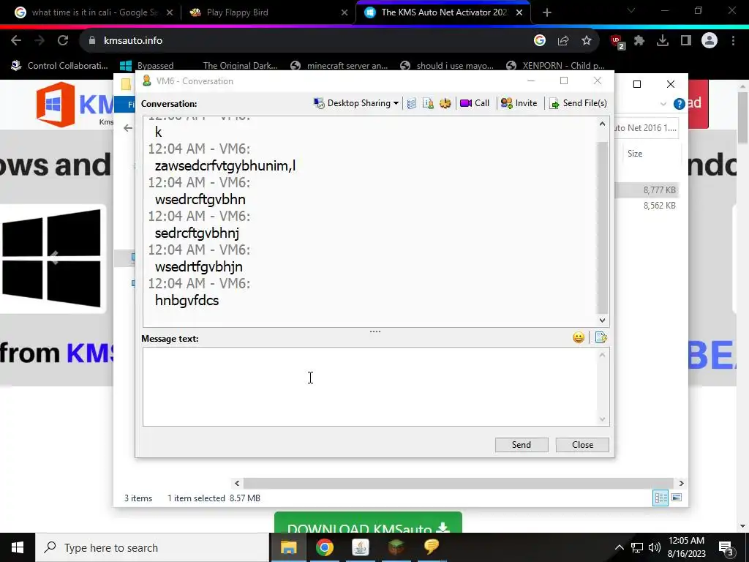Bookmark this page with the star icon

coord(587,41)
